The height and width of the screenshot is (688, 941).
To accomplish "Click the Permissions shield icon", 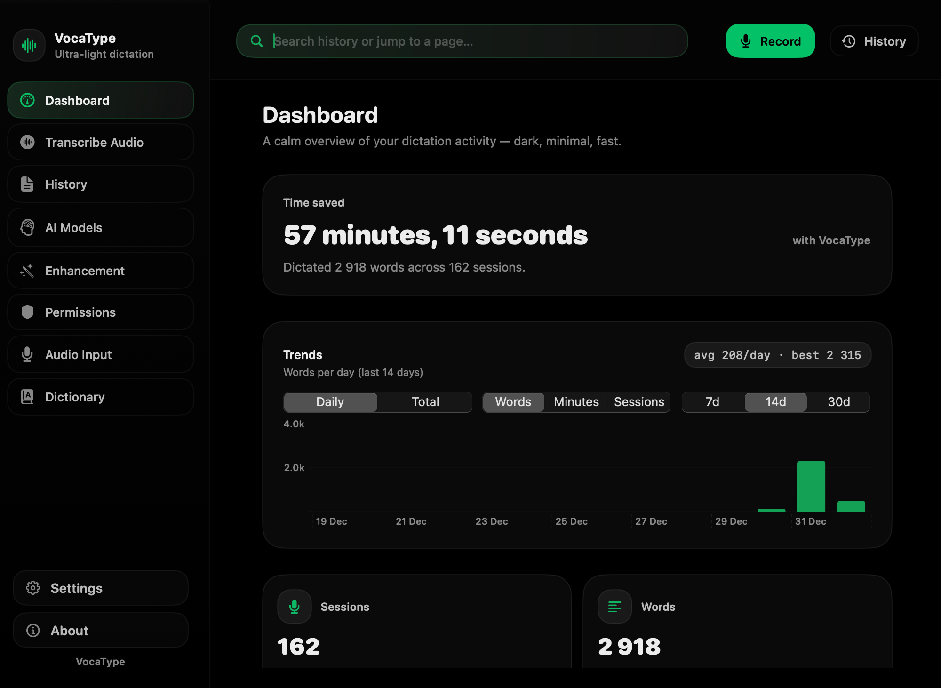I will [28, 312].
